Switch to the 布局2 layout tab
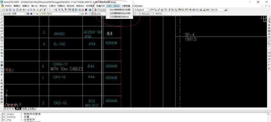This screenshot has height=122, width=271. [x=32, y=109]
